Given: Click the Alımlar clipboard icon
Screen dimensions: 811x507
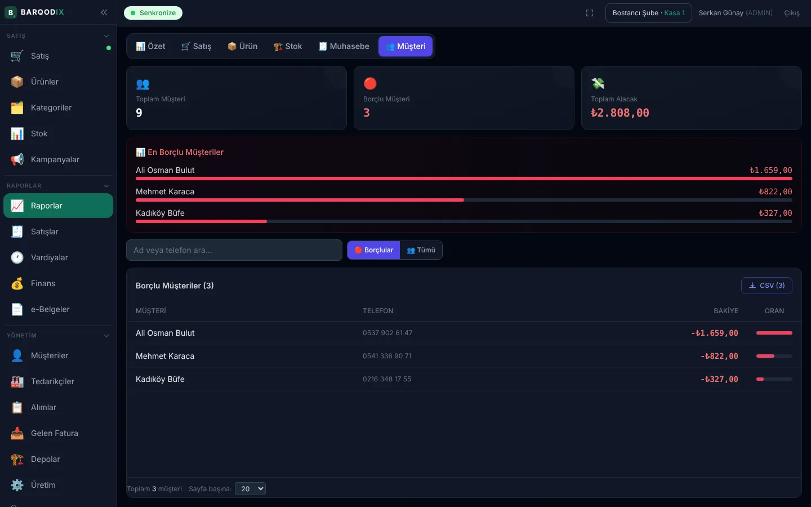Looking at the screenshot, I should click(17, 407).
